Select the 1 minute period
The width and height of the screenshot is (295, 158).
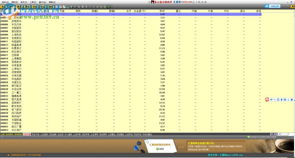click(90, 7)
